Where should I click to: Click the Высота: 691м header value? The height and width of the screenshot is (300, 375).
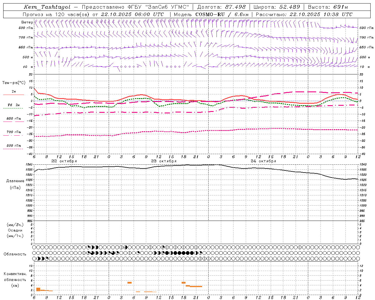(328, 7)
